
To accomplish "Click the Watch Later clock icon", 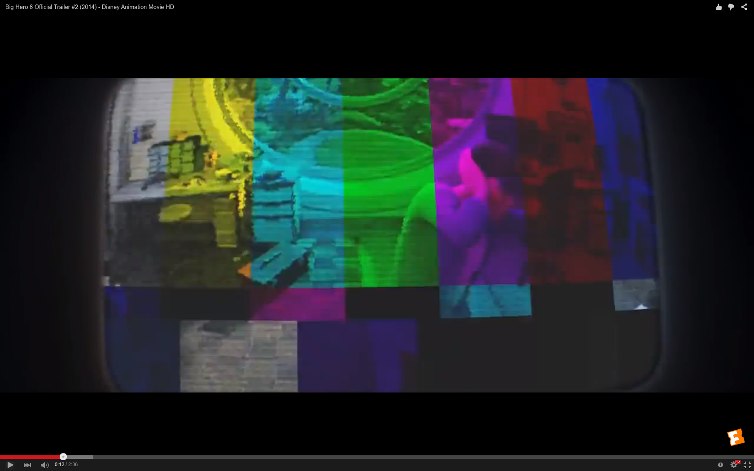I will (720, 465).
